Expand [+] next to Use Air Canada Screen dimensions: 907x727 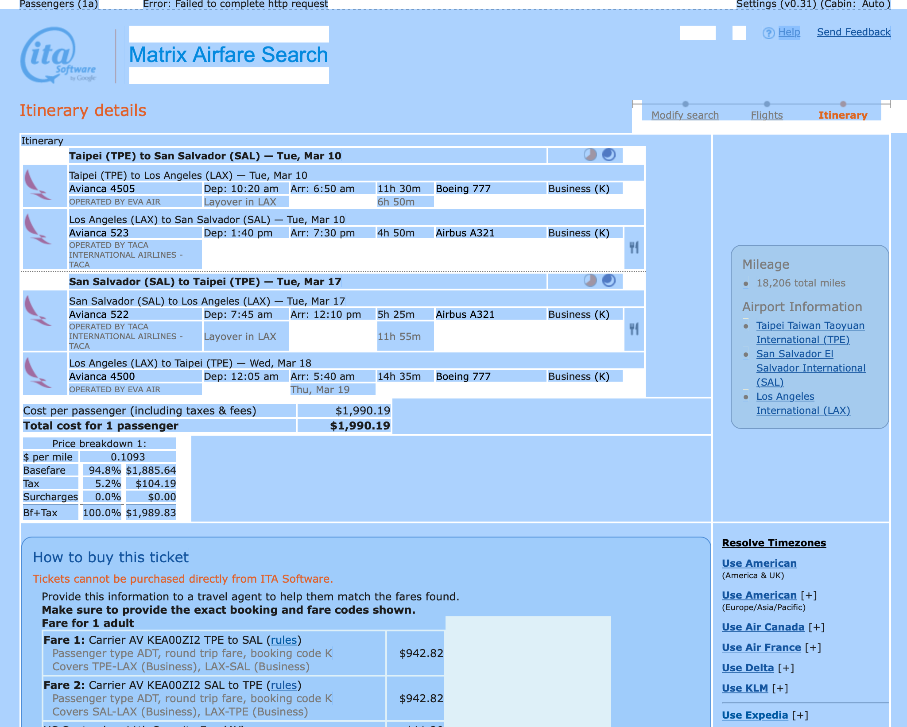coord(816,627)
